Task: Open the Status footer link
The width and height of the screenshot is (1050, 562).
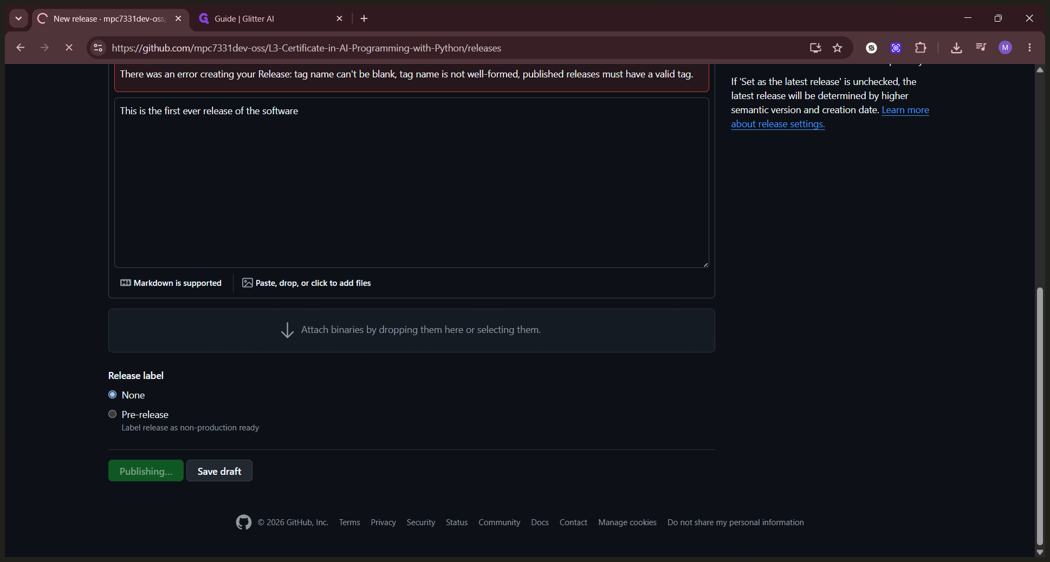Action: (x=457, y=522)
